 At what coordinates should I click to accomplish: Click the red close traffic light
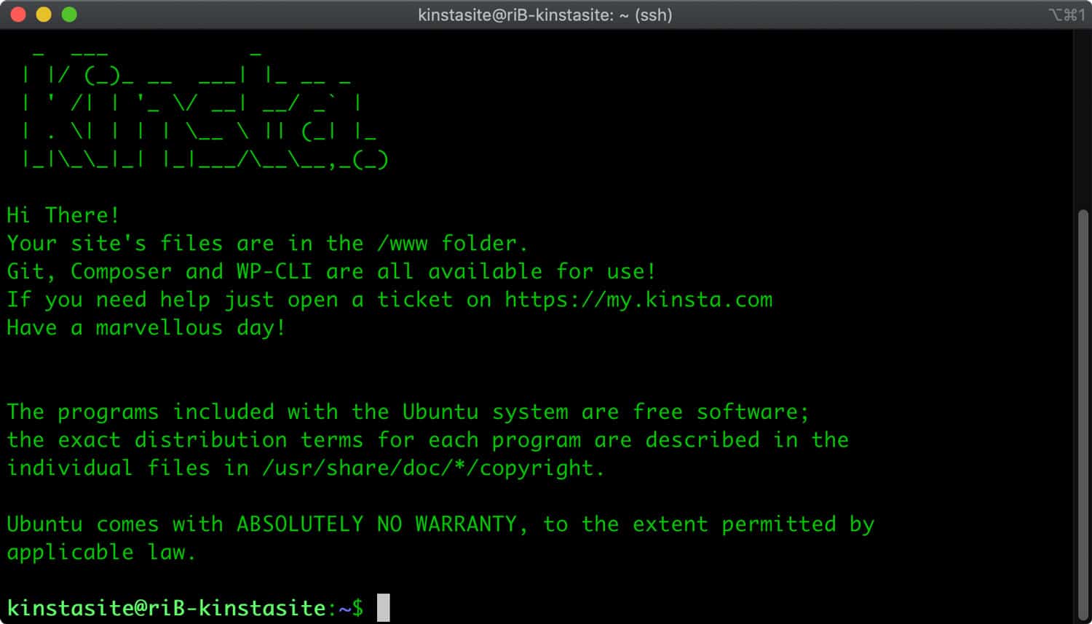(17, 13)
